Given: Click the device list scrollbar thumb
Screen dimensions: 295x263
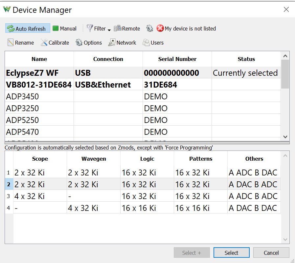Looking at the screenshot, I should coord(285,74).
